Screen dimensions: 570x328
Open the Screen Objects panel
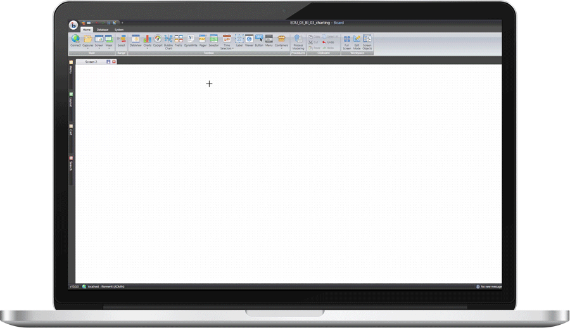pyautogui.click(x=367, y=42)
